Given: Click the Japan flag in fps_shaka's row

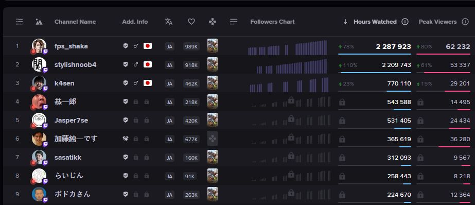Looking at the screenshot, I should click(x=148, y=46).
